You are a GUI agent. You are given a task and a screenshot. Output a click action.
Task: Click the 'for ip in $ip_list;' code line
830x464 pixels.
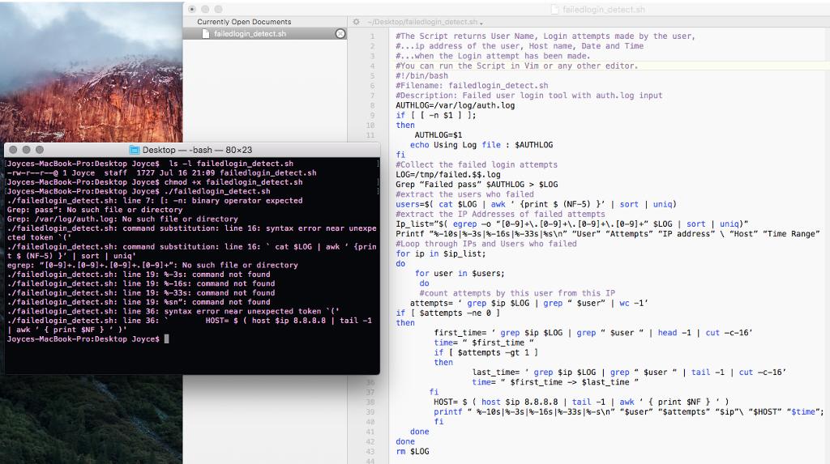[x=440, y=254]
